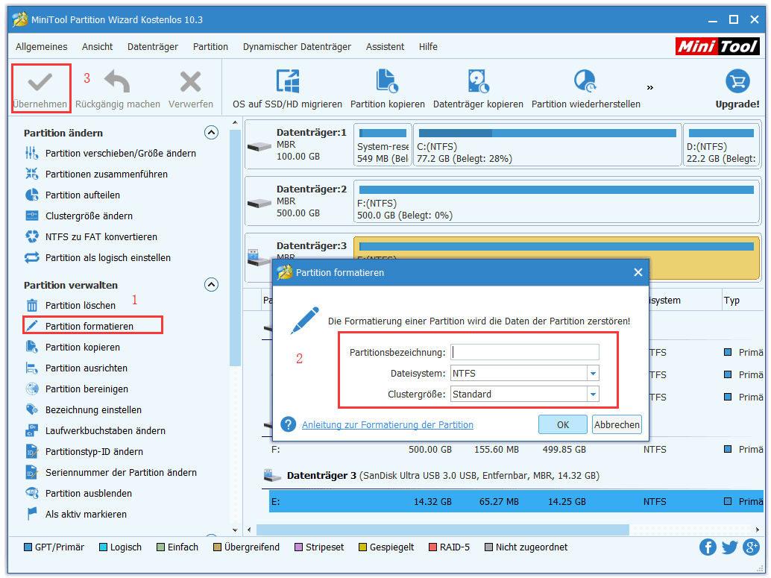Open MiniTool Facebook page icon
Viewport: 771px width, 578px height.
pos(708,547)
